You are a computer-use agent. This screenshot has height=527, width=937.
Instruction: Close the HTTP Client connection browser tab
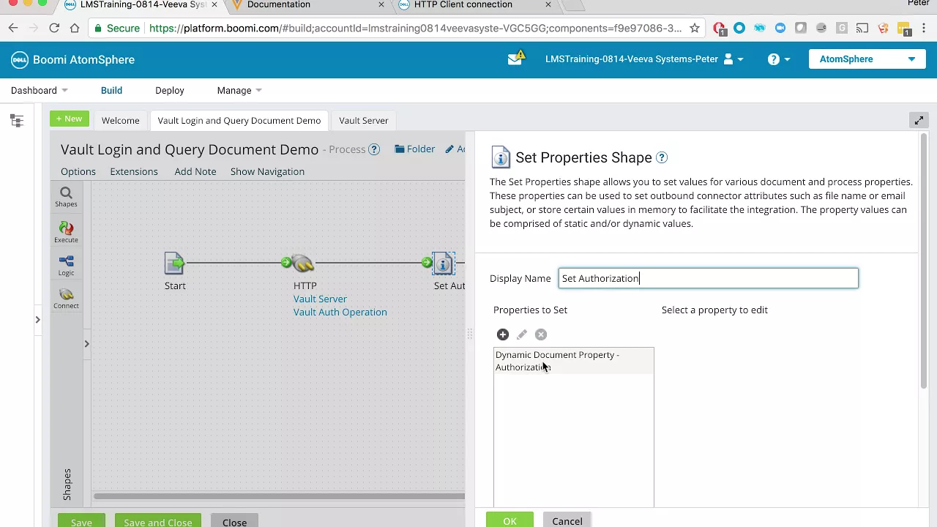coord(548,4)
